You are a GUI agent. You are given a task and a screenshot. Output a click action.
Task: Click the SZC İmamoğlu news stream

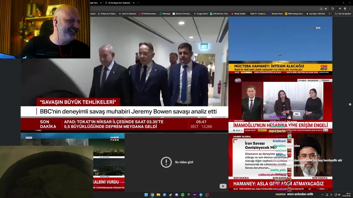click(x=280, y=104)
